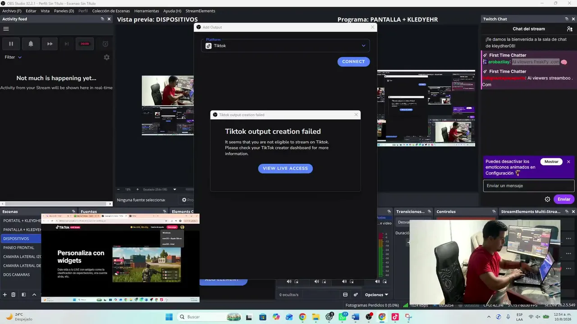Open TikTok from the taskbar
The width and height of the screenshot is (577, 324).
(x=395, y=317)
